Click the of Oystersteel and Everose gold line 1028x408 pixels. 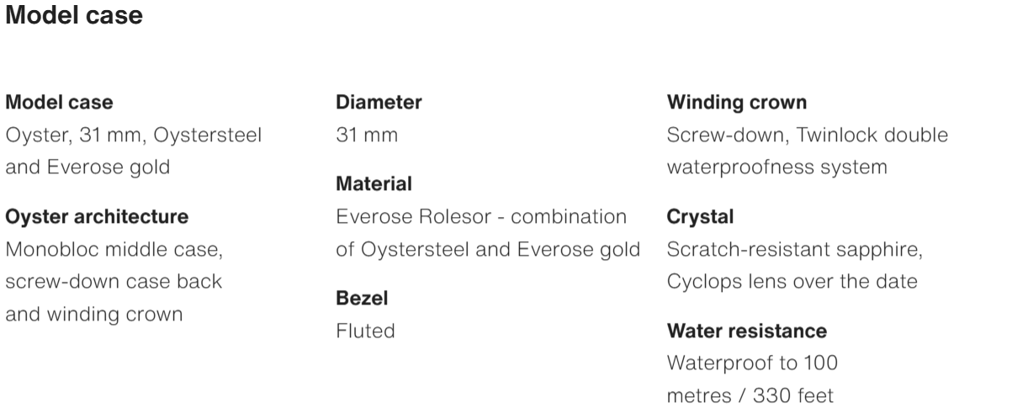click(488, 249)
